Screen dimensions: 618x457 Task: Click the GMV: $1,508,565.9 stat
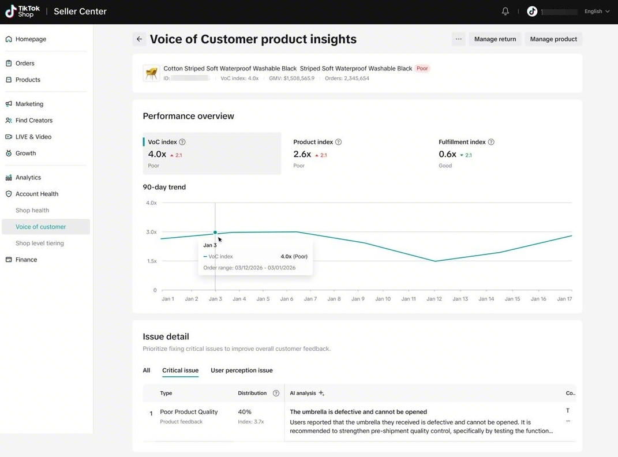pos(291,78)
